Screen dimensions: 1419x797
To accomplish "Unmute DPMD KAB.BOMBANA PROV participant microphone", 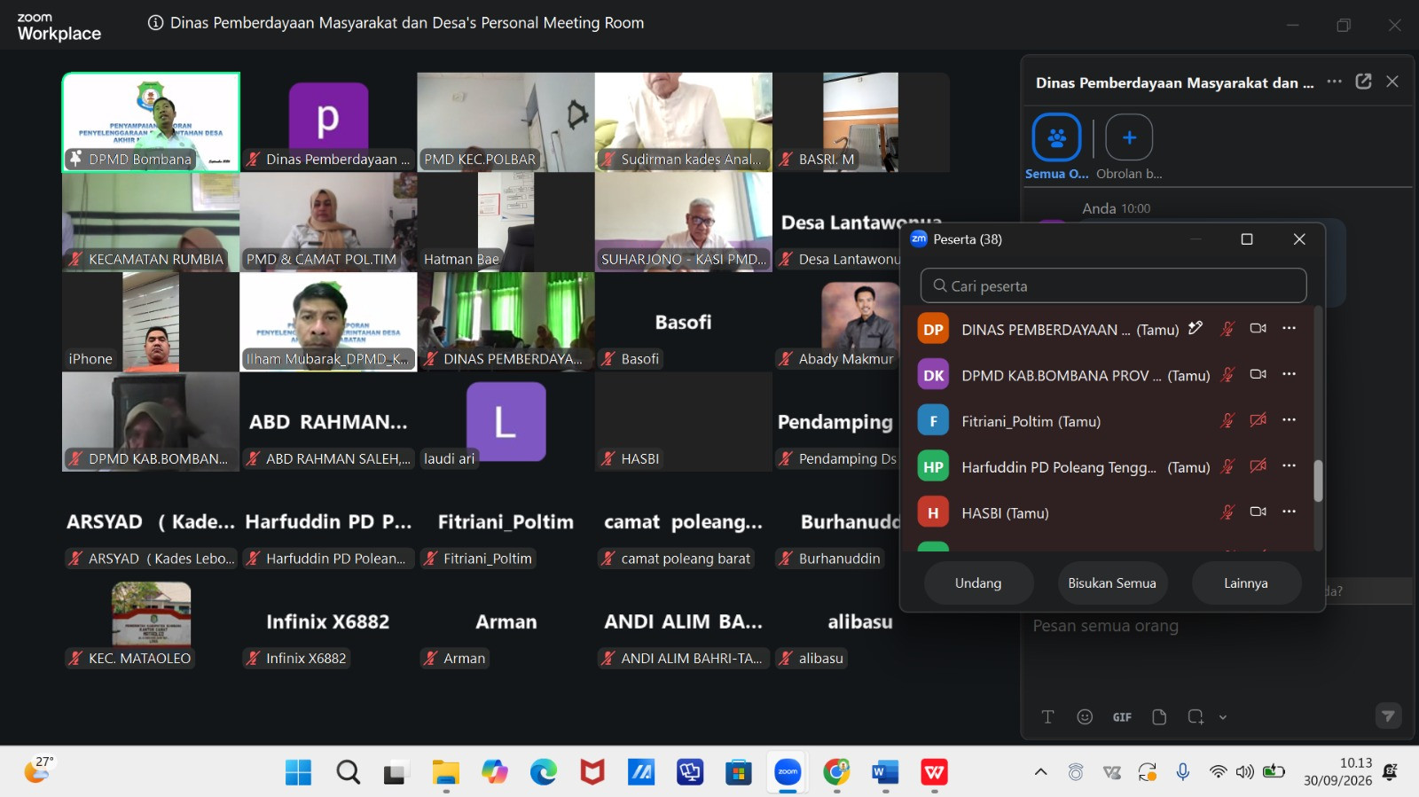I will click(1227, 375).
